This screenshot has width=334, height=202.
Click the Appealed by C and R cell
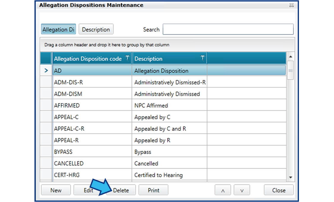[170, 128]
